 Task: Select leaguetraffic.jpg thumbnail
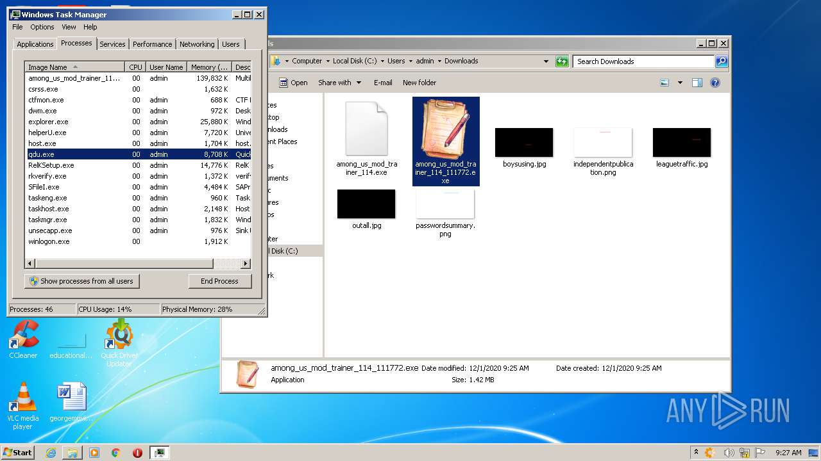[x=682, y=142]
